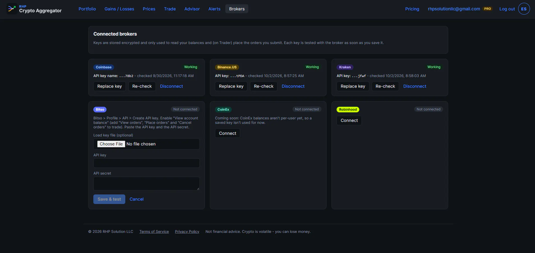
Task: Re-check the Kraken connection
Action: [x=385, y=86]
